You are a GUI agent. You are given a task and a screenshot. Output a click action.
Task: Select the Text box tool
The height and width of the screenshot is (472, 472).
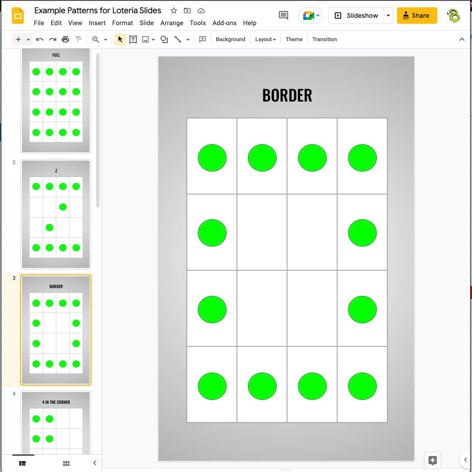pyautogui.click(x=133, y=39)
